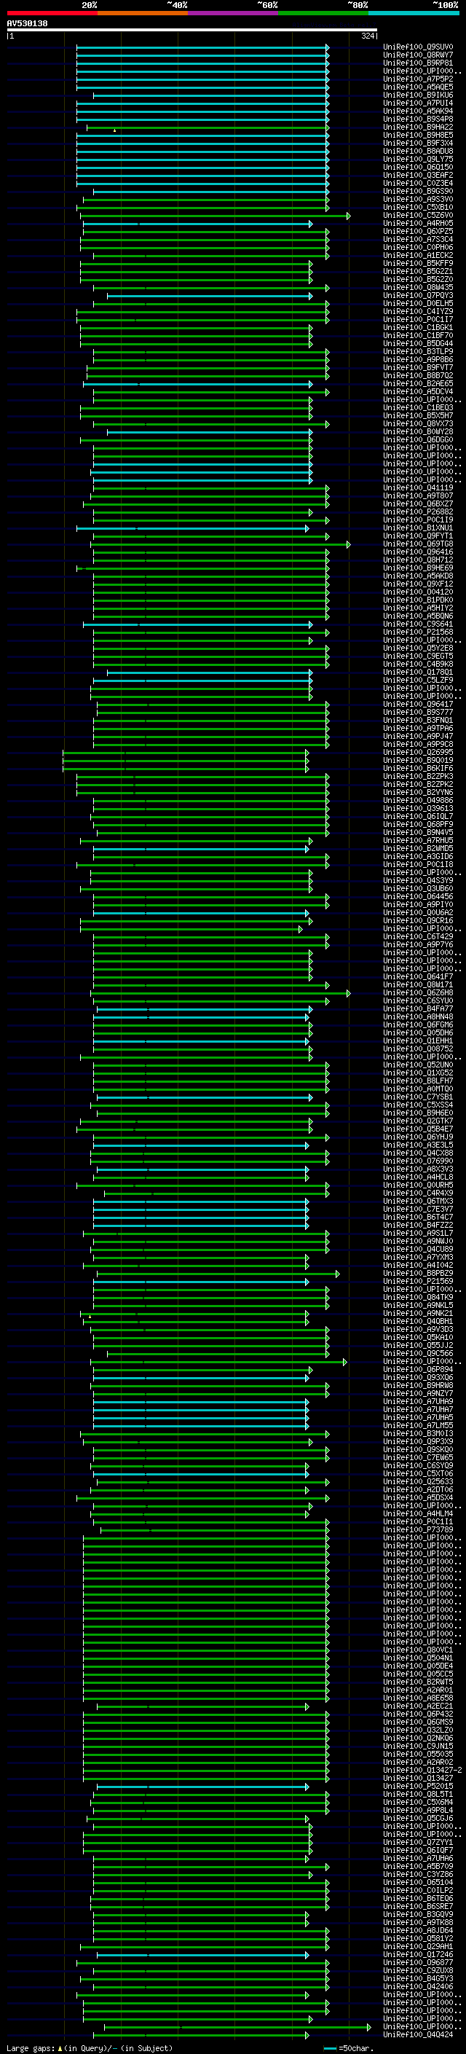Screen dimensions: 466x2054
Task: Select hit UniRef100_Q641F7
Action: click(x=418, y=977)
